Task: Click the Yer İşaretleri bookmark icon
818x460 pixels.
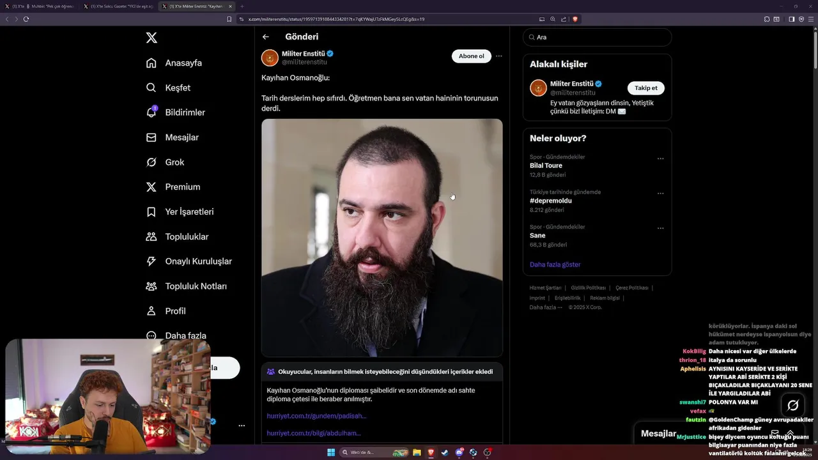Action: [x=151, y=211]
